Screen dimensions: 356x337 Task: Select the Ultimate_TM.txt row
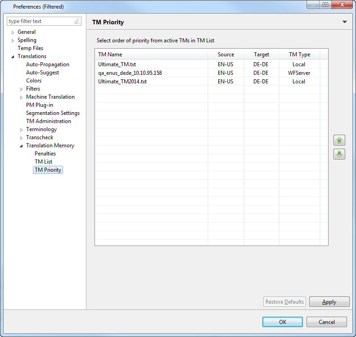(x=117, y=64)
